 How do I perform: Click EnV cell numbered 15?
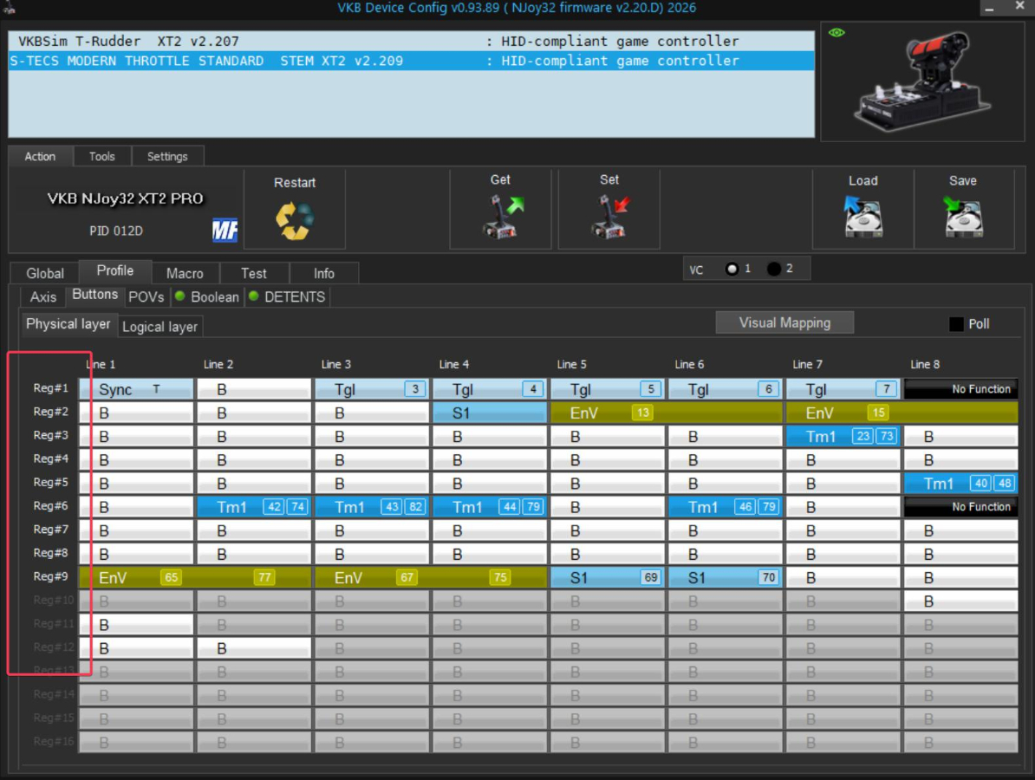[x=902, y=413]
